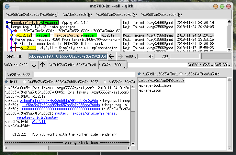Open parent commit link 315eefedca2da4f7

(x=59, y=101)
